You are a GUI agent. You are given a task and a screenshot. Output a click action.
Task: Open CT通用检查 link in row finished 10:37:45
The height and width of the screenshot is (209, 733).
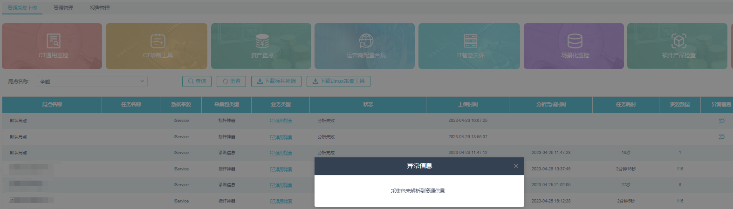(x=281, y=169)
